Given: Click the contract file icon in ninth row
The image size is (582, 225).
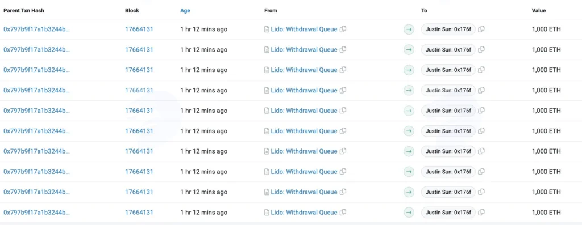Looking at the screenshot, I should pyautogui.click(x=267, y=192).
